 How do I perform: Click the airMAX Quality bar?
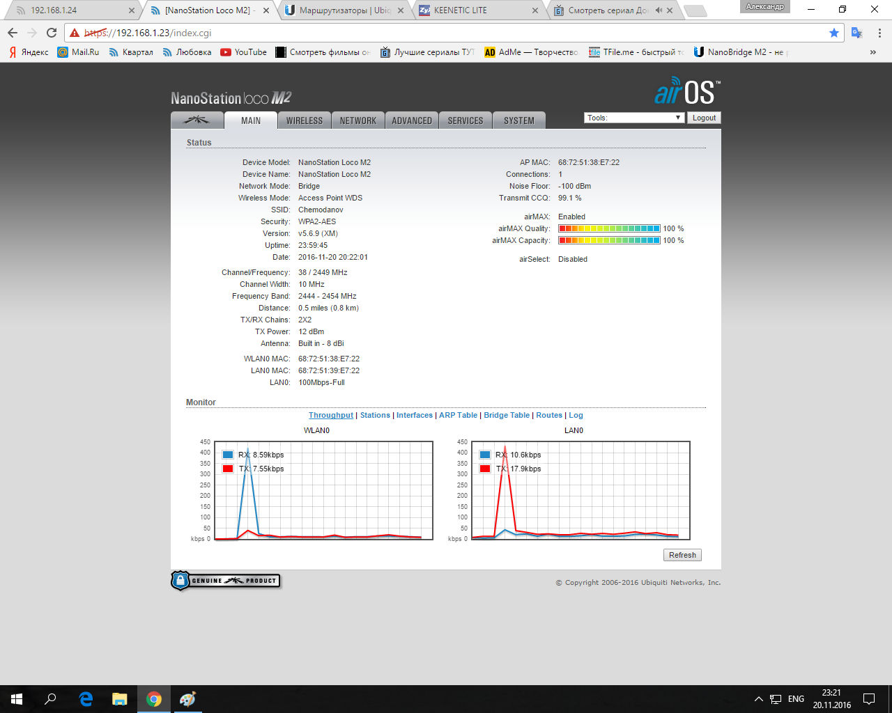pos(609,228)
